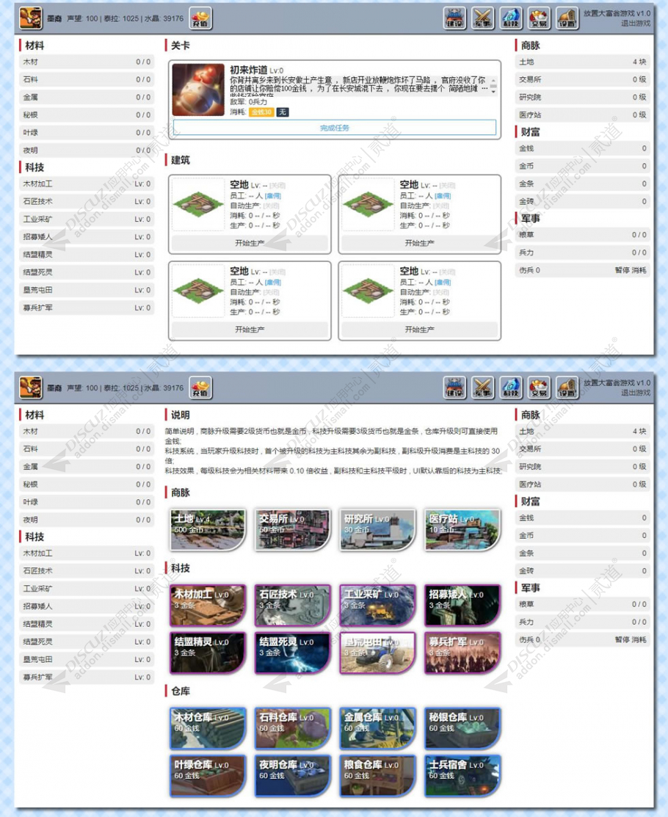
Task: Click the player avatar beside 墨商
Action: [x=30, y=16]
